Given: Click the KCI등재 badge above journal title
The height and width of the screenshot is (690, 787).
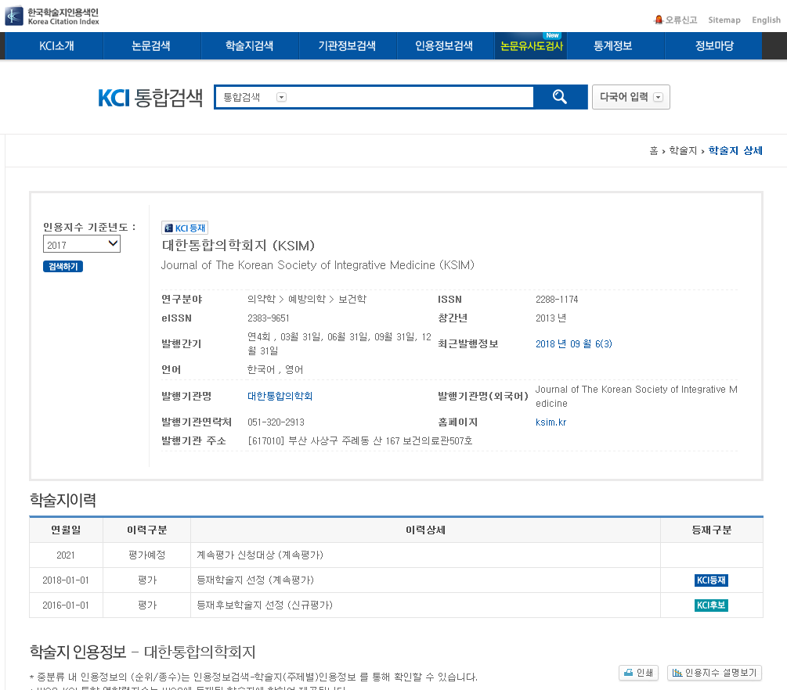Looking at the screenshot, I should [185, 228].
